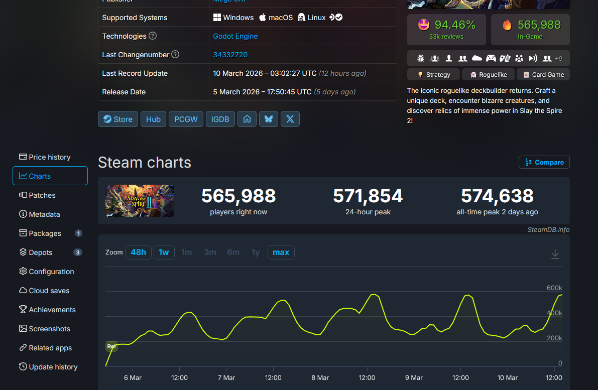The height and width of the screenshot is (390, 598).
Task: Click the flame icon by In-Game count
Action: 507,25
